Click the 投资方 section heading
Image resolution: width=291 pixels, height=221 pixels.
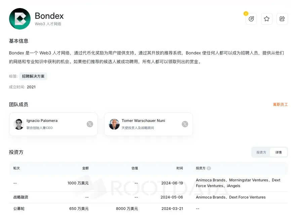click(16, 152)
